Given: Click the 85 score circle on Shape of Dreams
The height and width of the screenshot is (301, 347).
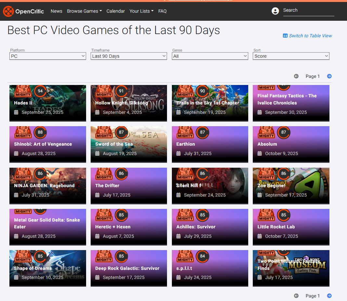Looking at the screenshot, I should [x=40, y=256].
